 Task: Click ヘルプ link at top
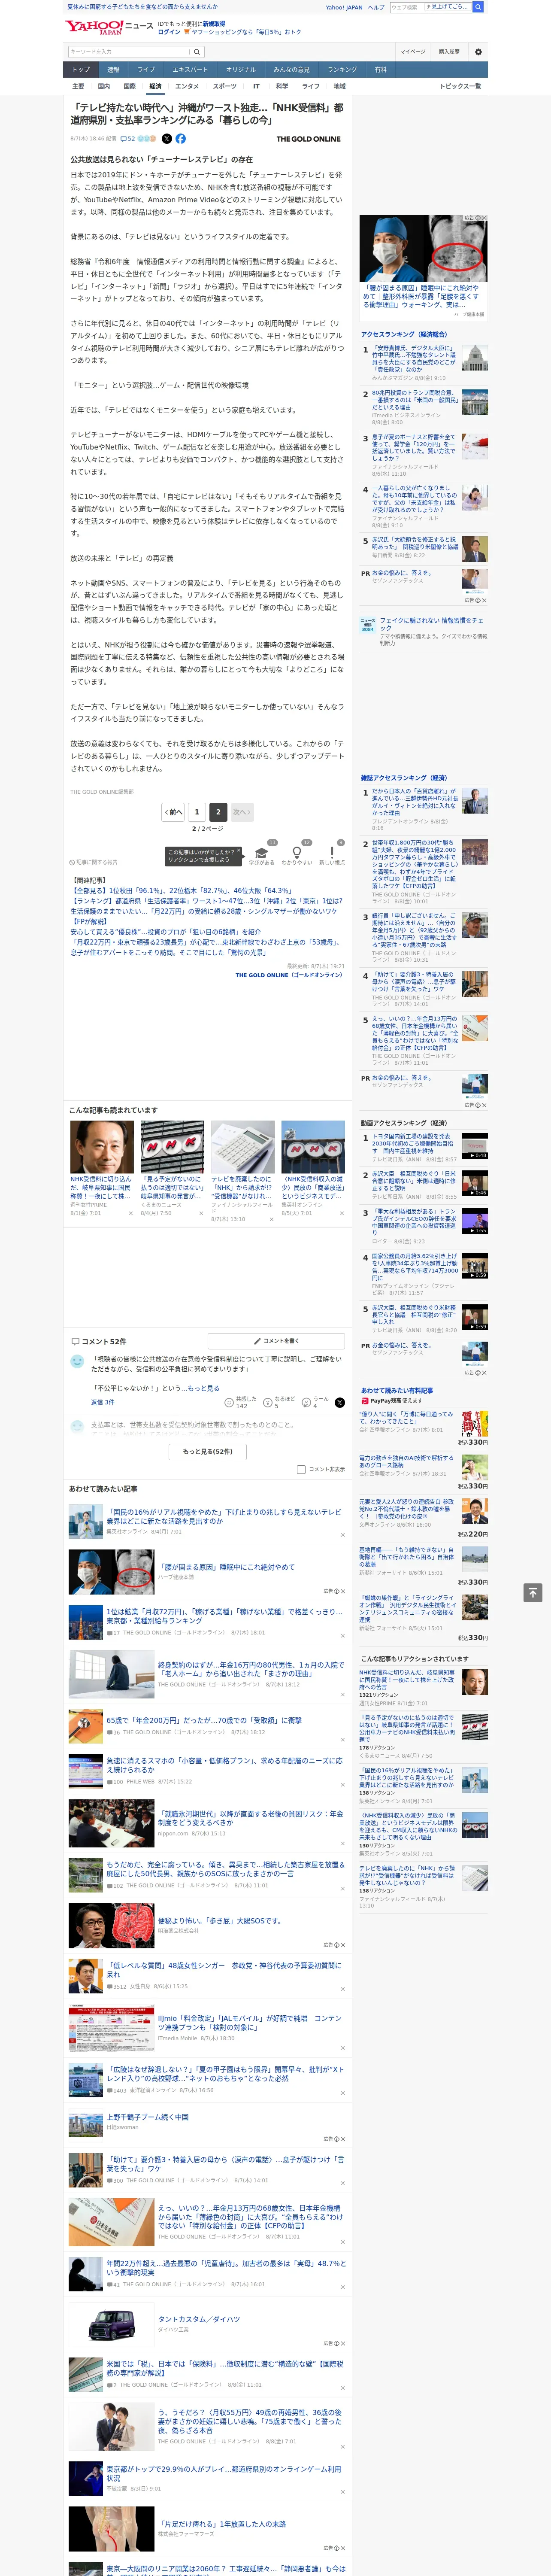click(376, 7)
